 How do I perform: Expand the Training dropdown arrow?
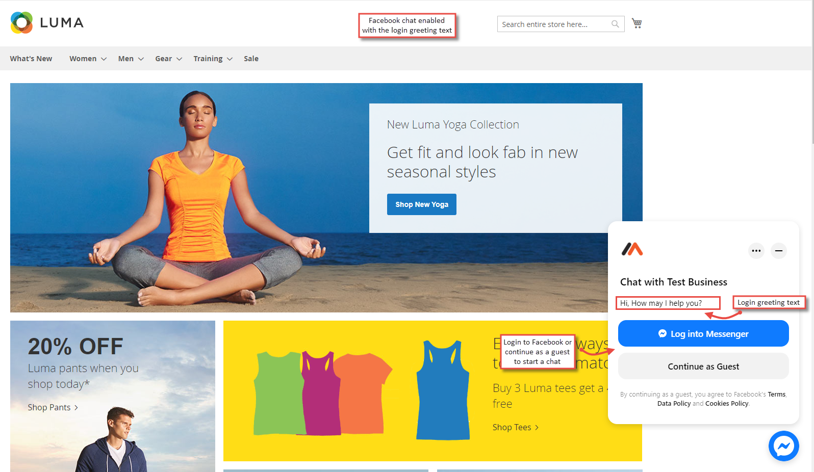(230, 59)
